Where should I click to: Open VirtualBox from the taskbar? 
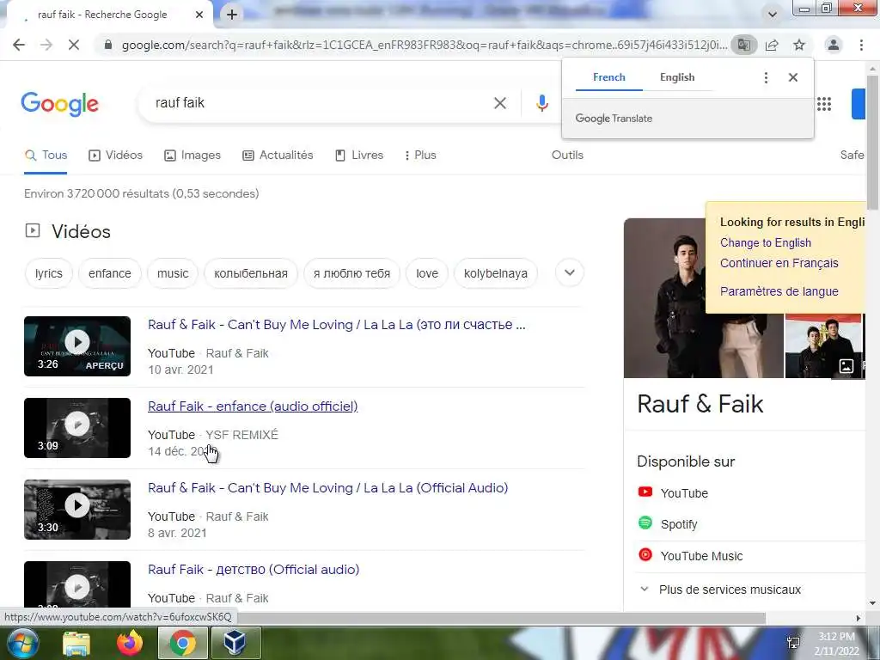235,644
